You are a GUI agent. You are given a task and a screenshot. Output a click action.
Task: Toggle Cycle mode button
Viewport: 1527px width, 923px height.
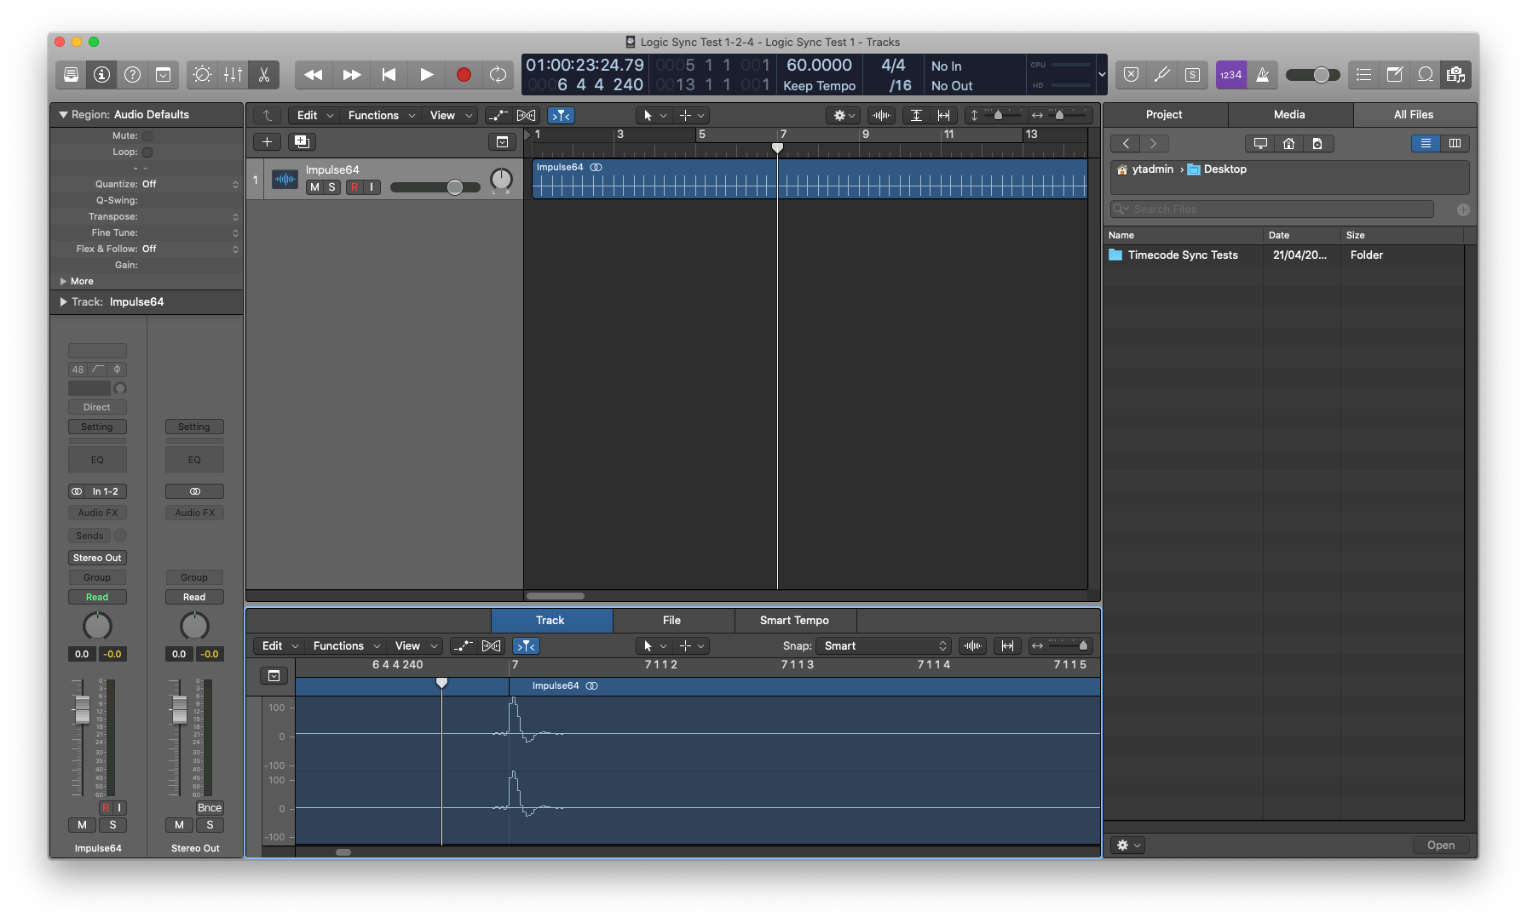498,75
